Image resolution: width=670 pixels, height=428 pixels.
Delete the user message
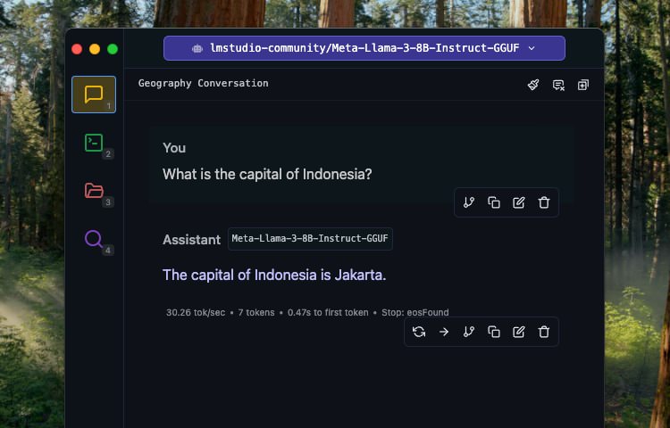(544, 202)
